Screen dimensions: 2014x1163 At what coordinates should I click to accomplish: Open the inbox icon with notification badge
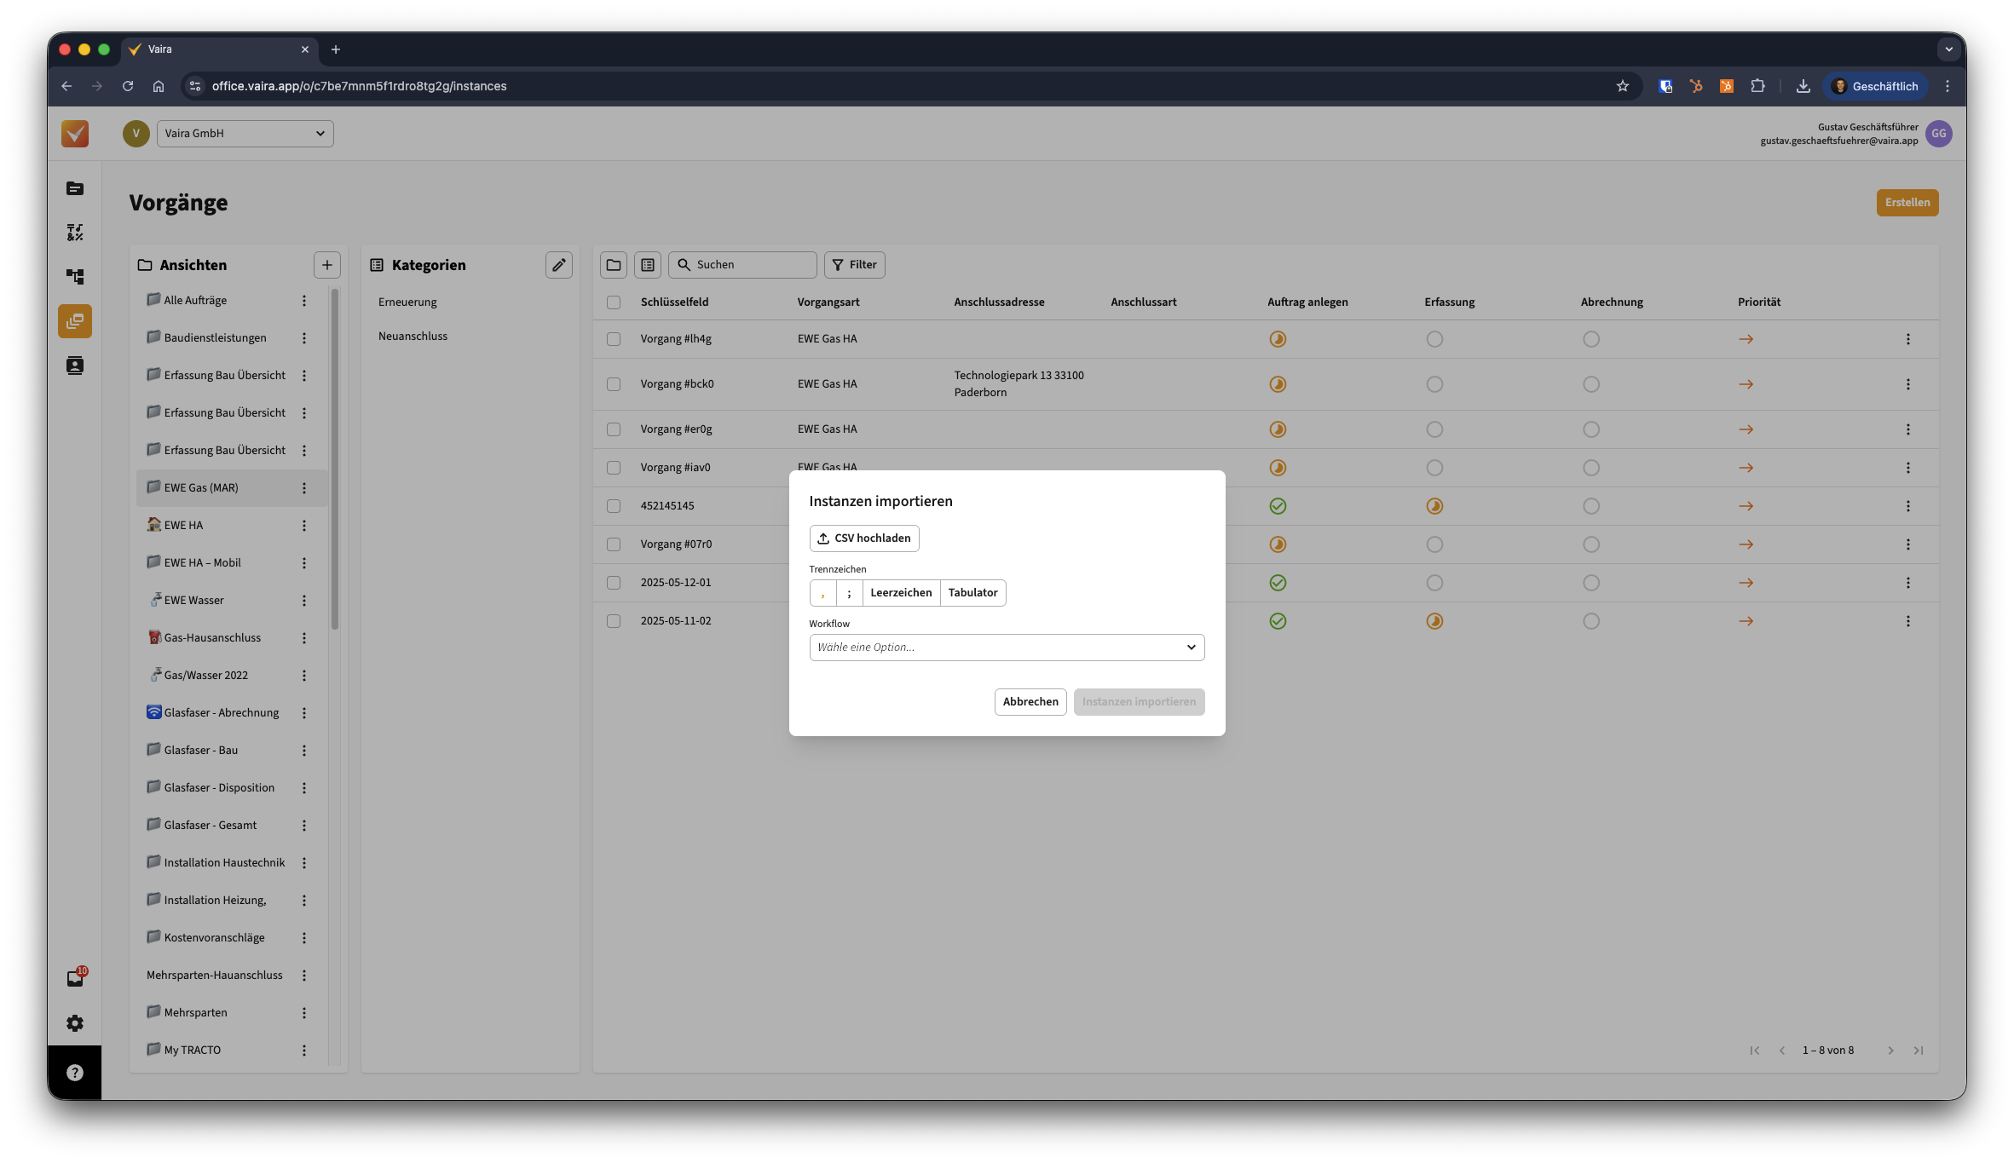point(75,978)
